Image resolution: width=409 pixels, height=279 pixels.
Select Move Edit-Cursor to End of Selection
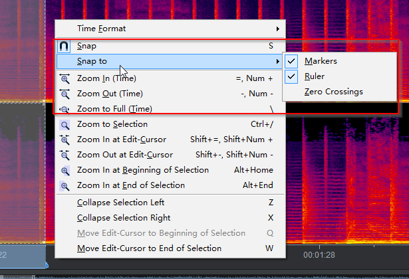tap(149, 248)
